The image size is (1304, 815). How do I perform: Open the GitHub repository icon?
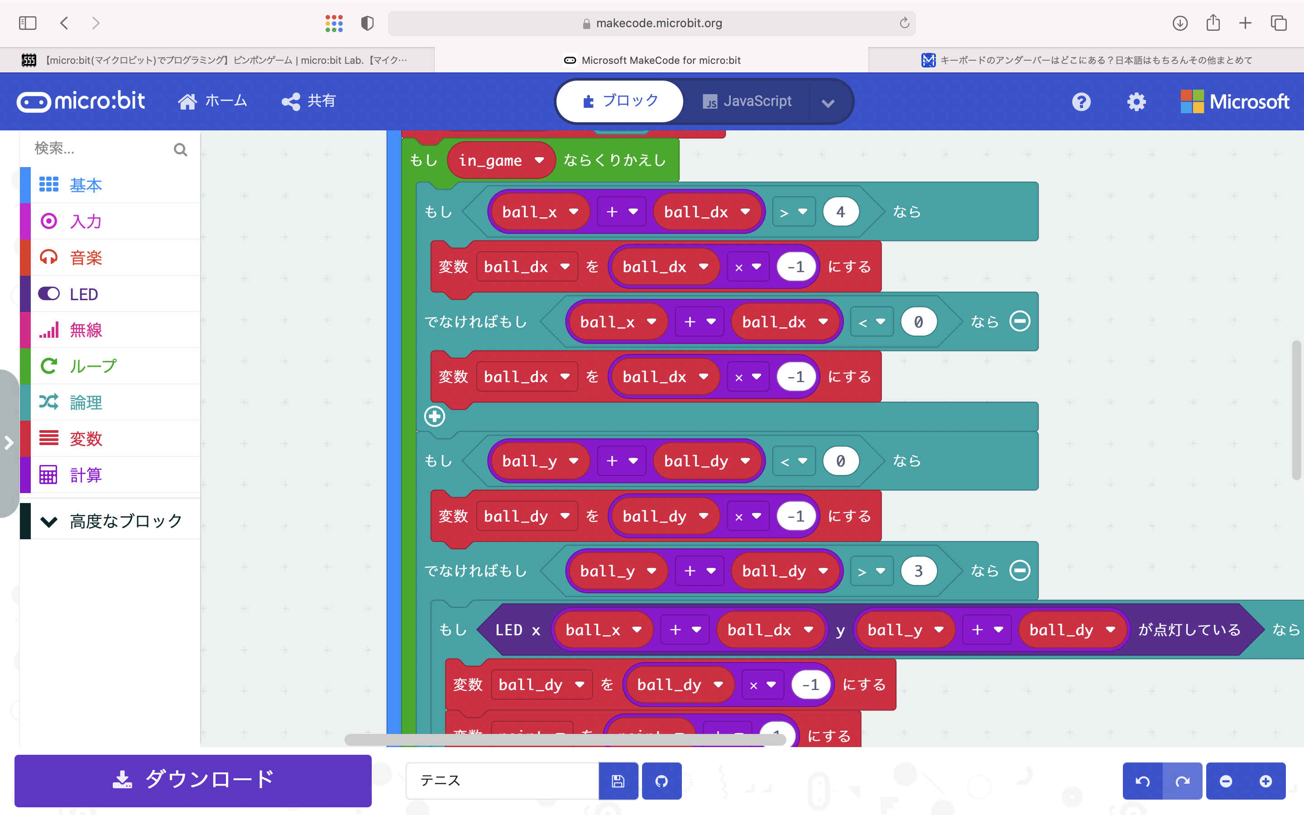tap(662, 781)
